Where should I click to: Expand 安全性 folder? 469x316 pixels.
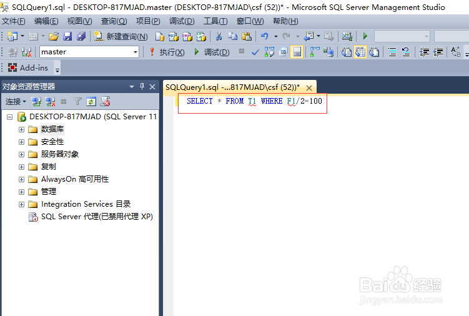(21, 142)
